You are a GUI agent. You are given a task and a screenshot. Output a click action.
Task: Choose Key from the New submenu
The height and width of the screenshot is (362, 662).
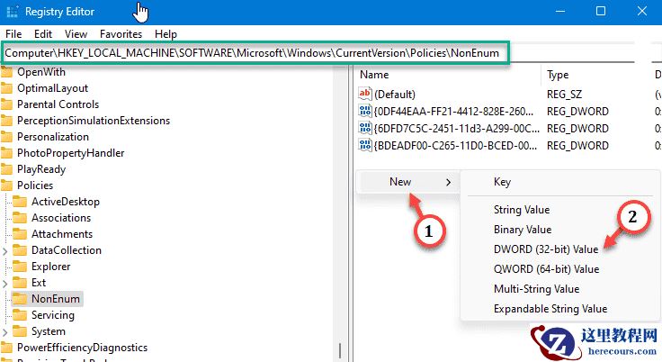tap(503, 182)
